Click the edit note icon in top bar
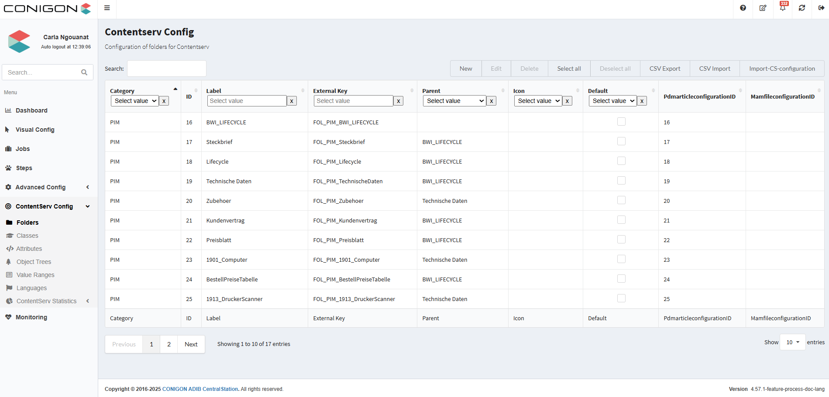The image size is (829, 397). 763,8
